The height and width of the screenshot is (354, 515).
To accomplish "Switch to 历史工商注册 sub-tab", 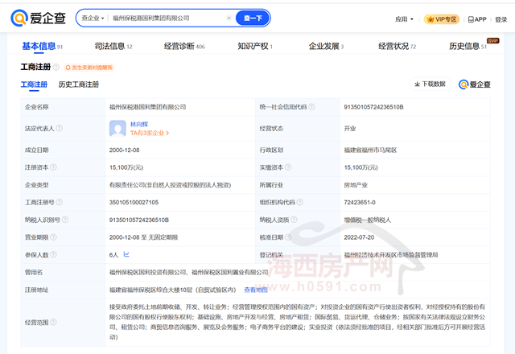I will pos(79,84).
